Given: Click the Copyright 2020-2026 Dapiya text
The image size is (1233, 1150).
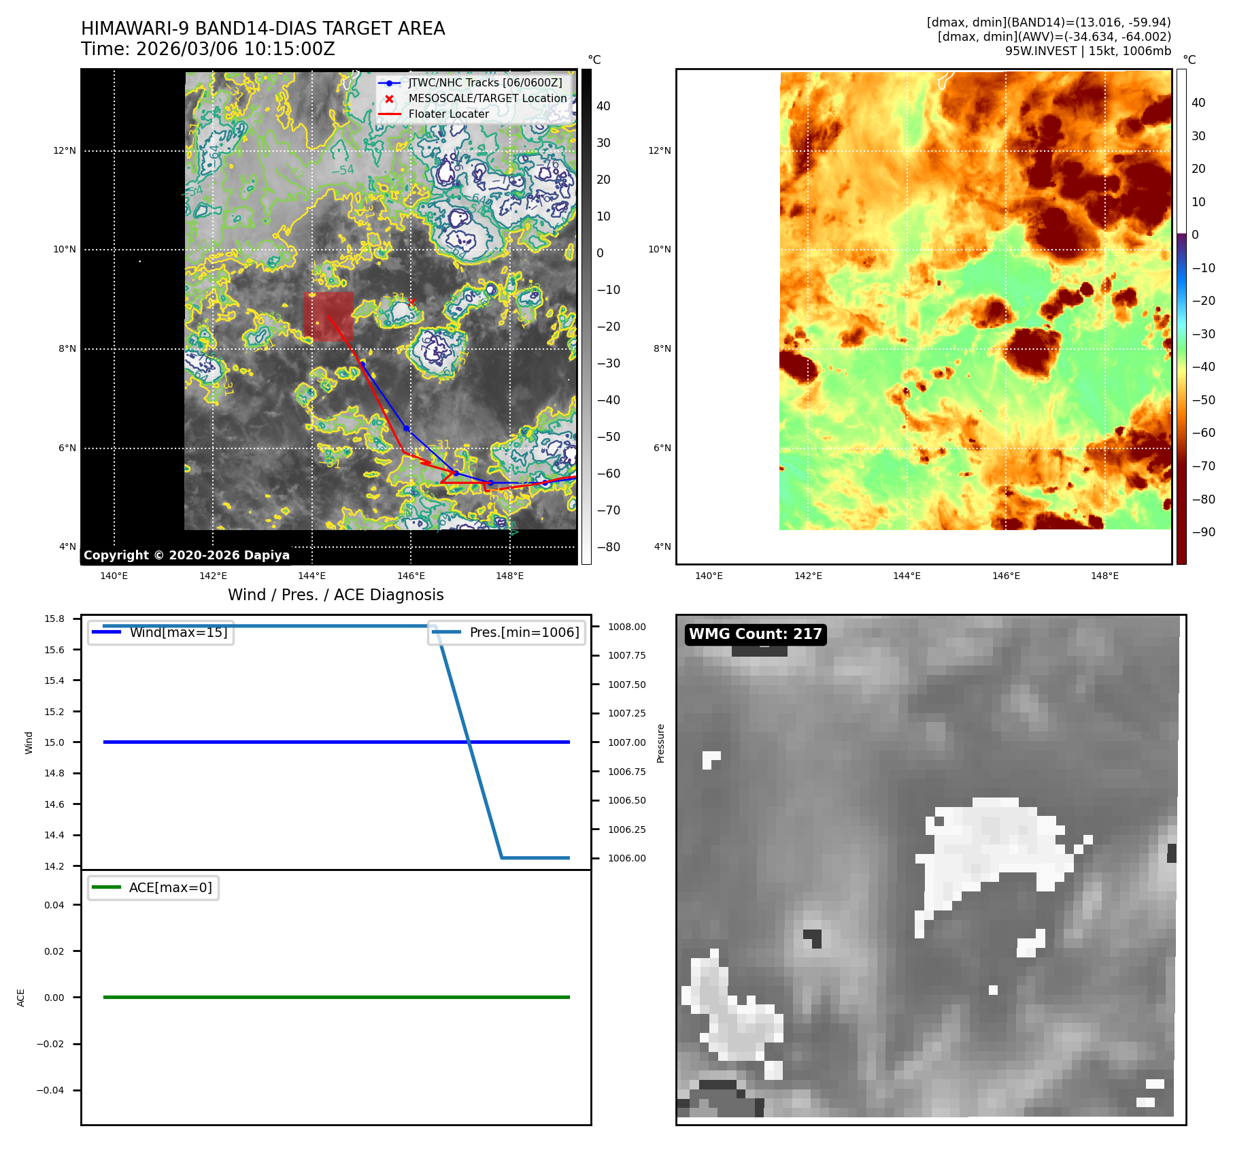Looking at the screenshot, I should click(186, 555).
